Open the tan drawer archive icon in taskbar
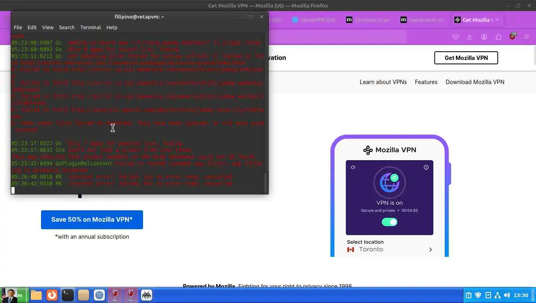 [x=84, y=295]
